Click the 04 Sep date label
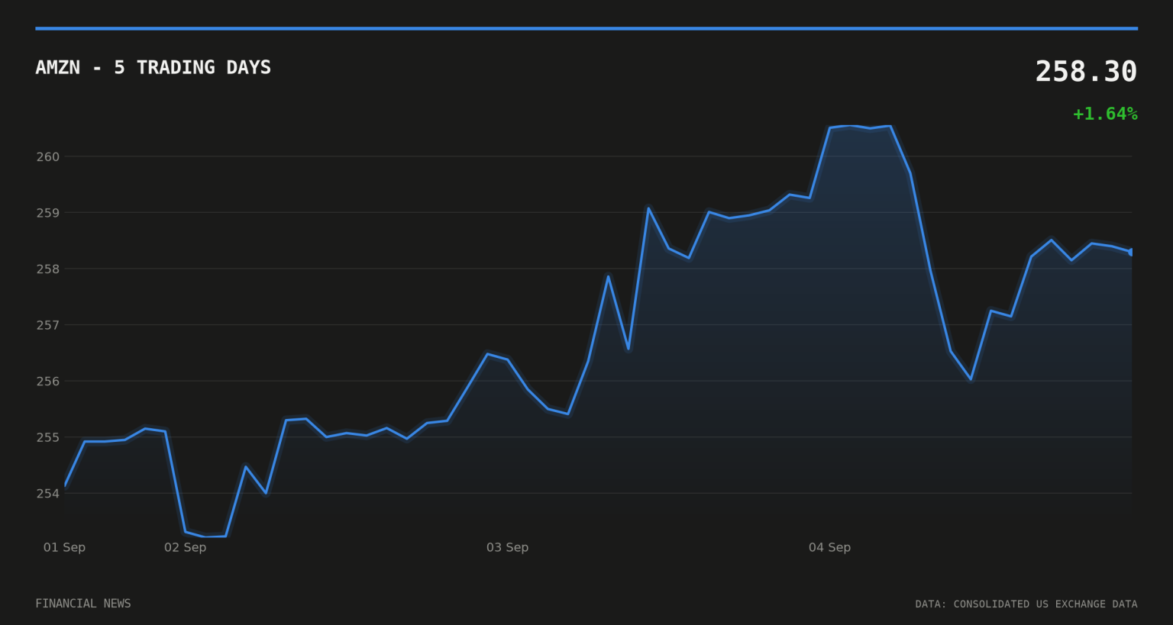Image resolution: width=1173 pixels, height=625 pixels. click(829, 547)
